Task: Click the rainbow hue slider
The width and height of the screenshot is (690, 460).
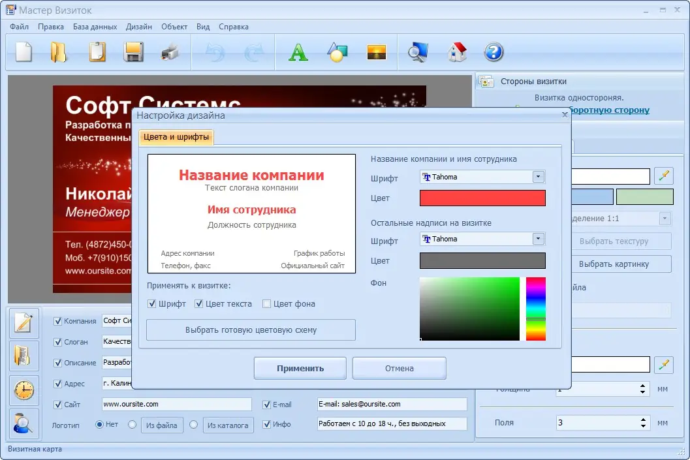Action: coord(536,309)
